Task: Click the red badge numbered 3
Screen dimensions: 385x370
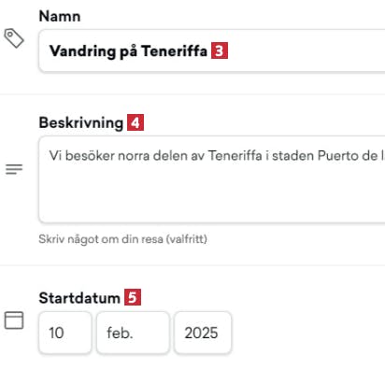Action: pyautogui.click(x=220, y=50)
